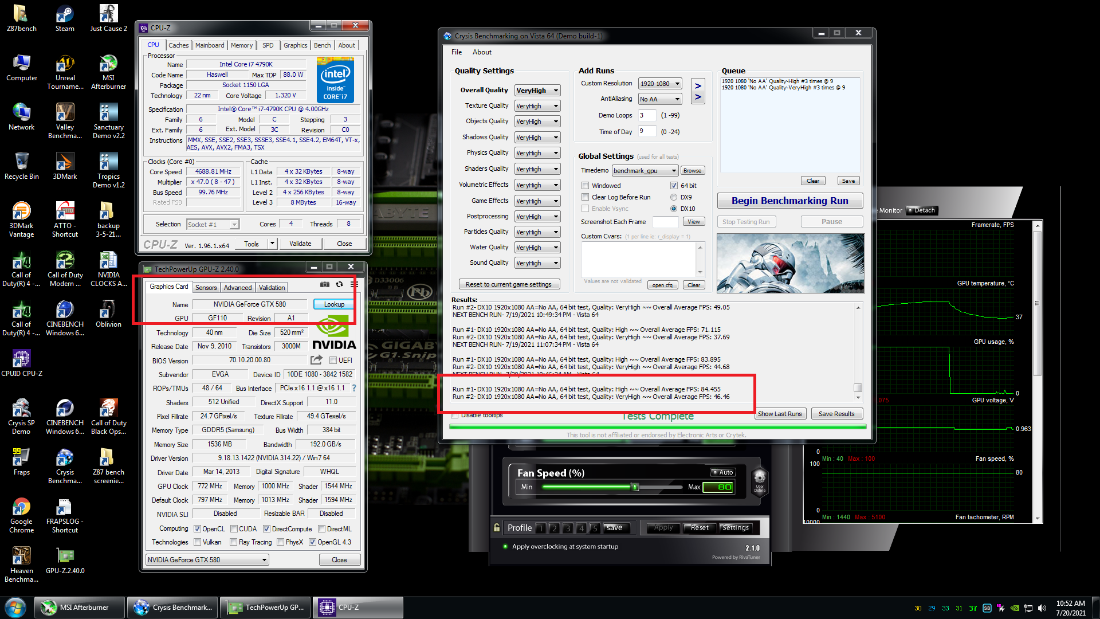Toggle the 64 bit checkbox
The width and height of the screenshot is (1100, 619).
point(674,186)
